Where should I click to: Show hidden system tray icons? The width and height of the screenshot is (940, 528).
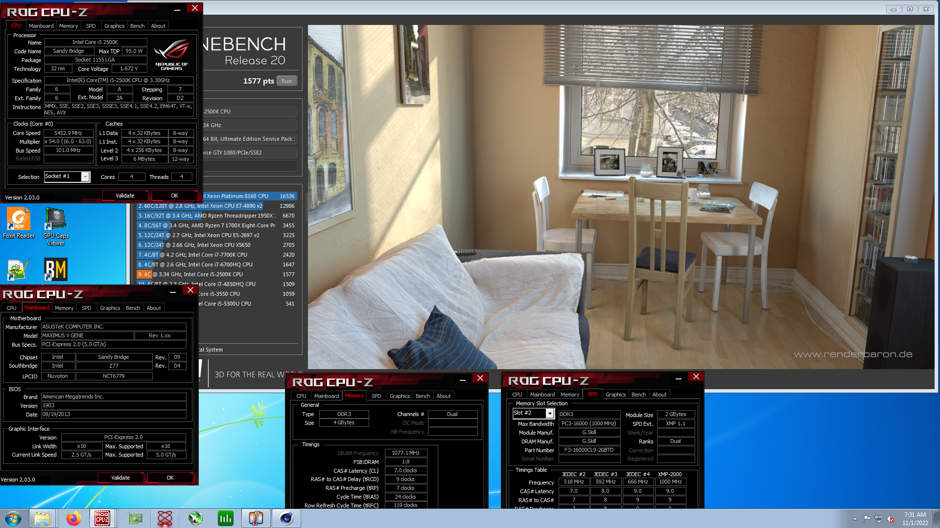click(x=855, y=519)
